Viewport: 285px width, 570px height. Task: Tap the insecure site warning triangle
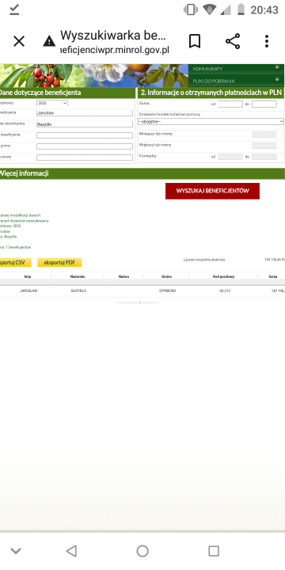click(x=49, y=41)
